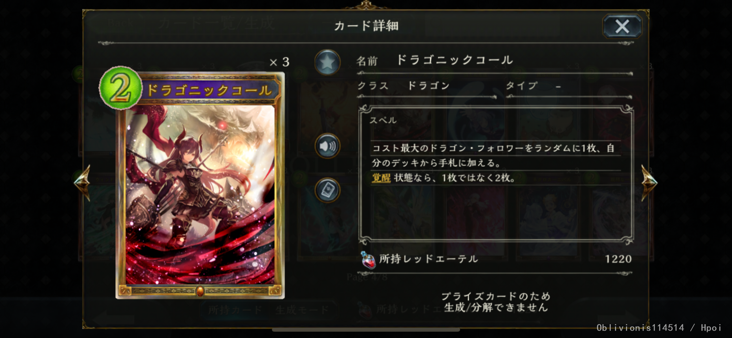Screen dimensions: 732x338
Task: Tap the クラス ドラゴン class field
Action: [x=426, y=86]
